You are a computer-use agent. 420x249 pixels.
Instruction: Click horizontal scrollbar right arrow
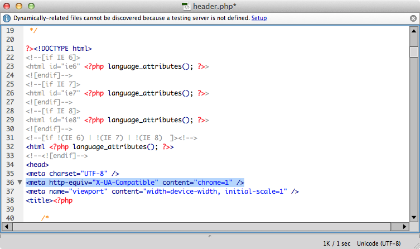tap(404, 227)
